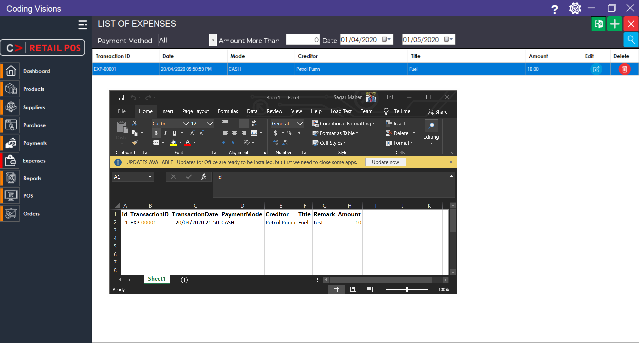Screen dimensions: 639x343
Task: Switch to the Insert ribbon tab
Action: point(167,111)
